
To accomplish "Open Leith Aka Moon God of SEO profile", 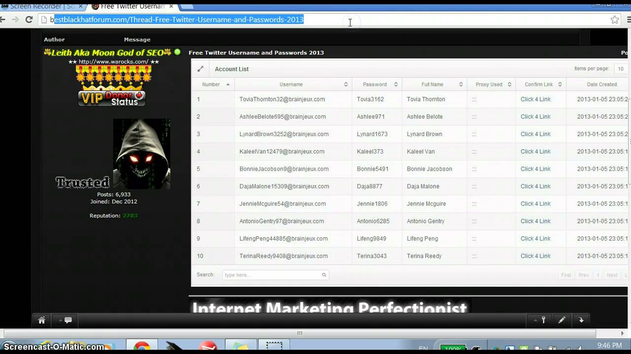I will click(x=107, y=52).
